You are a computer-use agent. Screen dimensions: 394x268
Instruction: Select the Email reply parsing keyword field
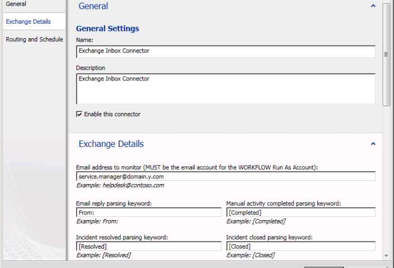coord(149,212)
